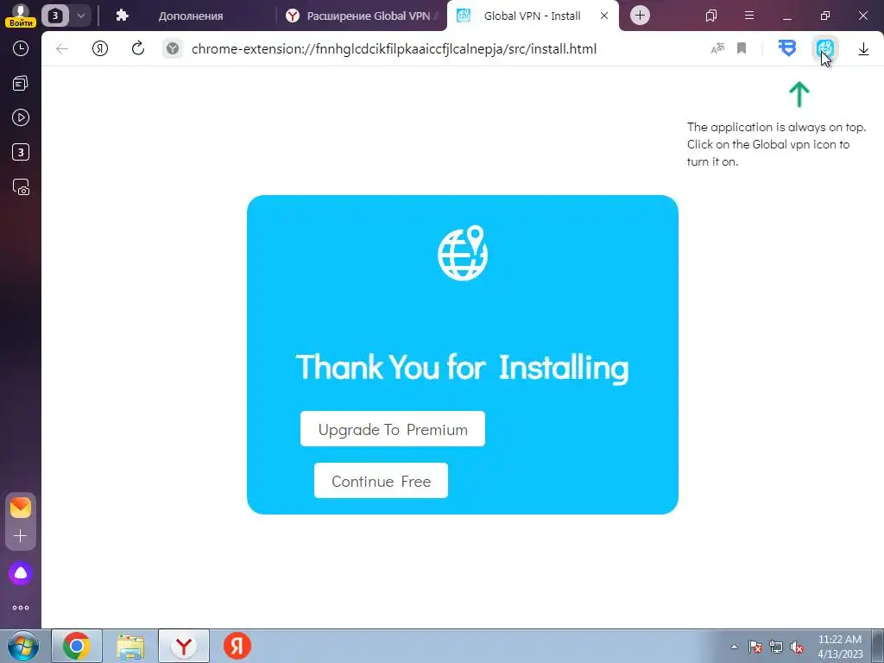This screenshot has height=663, width=884.
Task: Add a sidebar app with the plus icon
Action: point(21,535)
